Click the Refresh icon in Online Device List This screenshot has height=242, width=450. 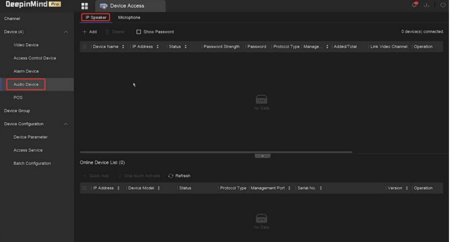[x=171, y=176]
